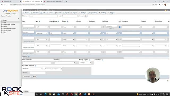Click the help icon beside Storage Engine
This screenshot has height=96, width=170.
(90, 60)
